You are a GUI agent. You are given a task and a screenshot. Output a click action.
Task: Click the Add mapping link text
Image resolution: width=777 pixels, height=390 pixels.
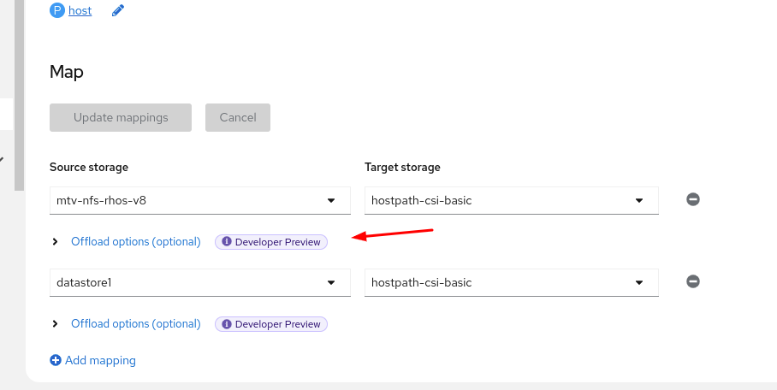click(100, 361)
